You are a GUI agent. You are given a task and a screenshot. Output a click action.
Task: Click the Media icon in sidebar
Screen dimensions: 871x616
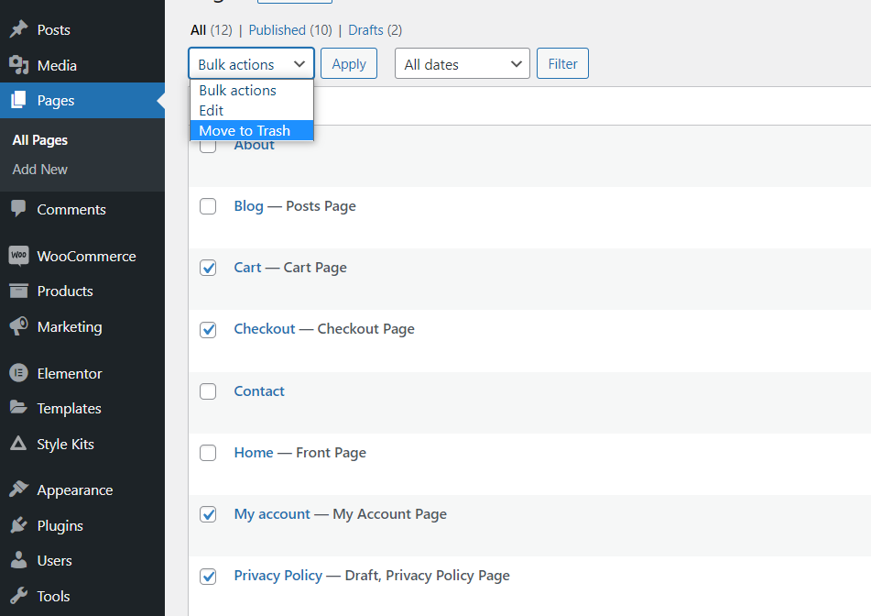click(x=19, y=65)
